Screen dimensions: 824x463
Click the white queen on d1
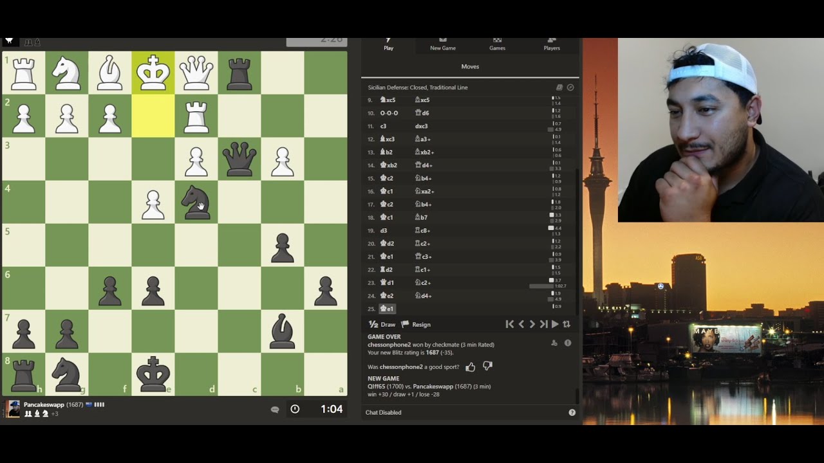(x=196, y=73)
